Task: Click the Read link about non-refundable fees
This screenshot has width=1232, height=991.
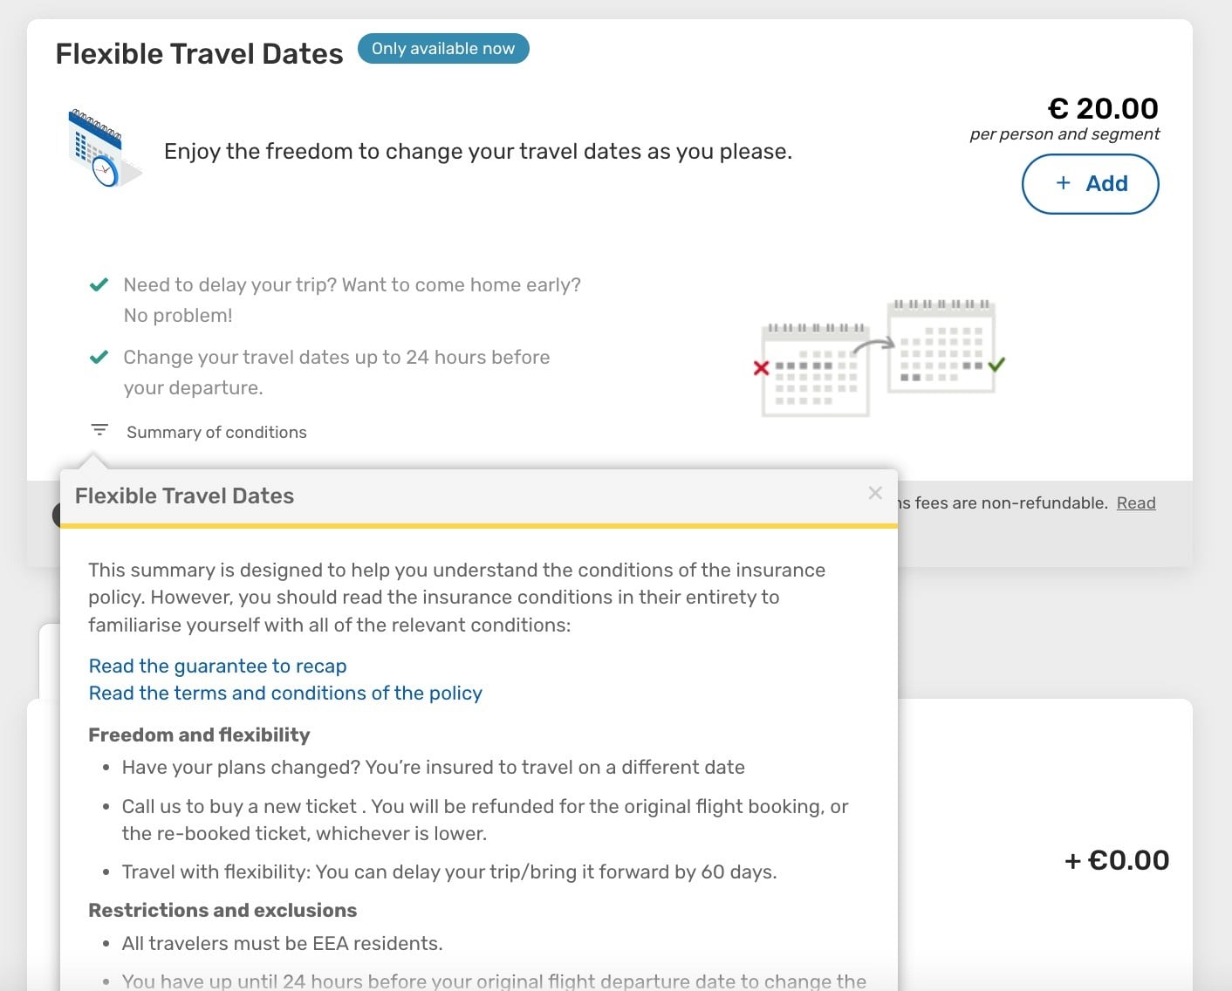Action: [1136, 502]
